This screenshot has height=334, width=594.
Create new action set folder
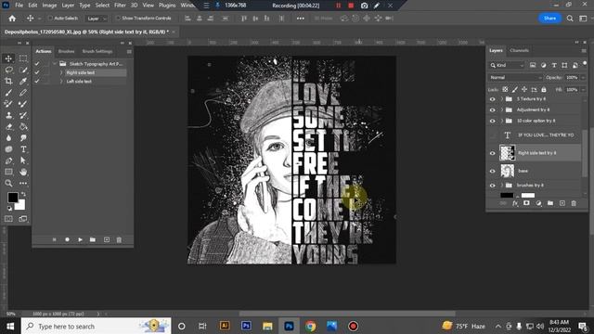93,239
